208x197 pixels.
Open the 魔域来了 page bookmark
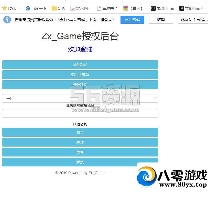pos(107,8)
